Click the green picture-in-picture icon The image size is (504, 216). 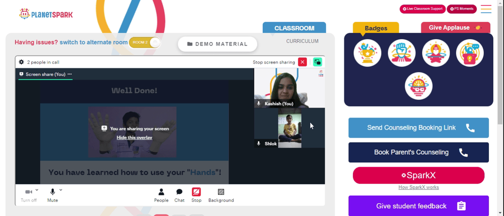tap(318, 62)
